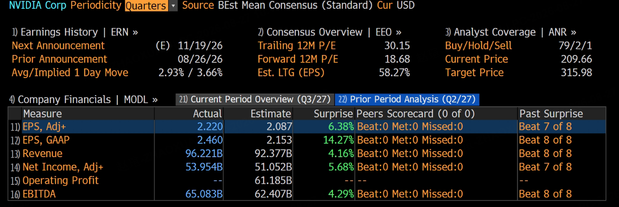This screenshot has height=207, width=619.
Task: Click the 58.27% LTG value
Action: [x=394, y=73]
